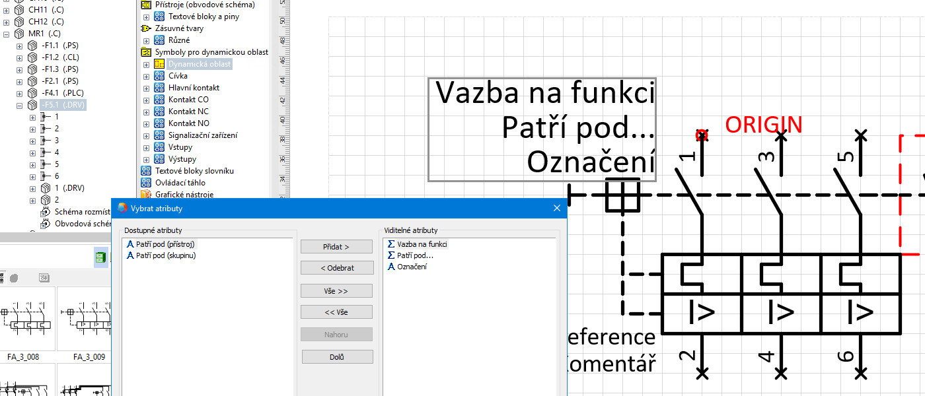Viewport: 925px width, 396px height.
Task: Select Označení in visible attributes list
Action: click(x=412, y=267)
